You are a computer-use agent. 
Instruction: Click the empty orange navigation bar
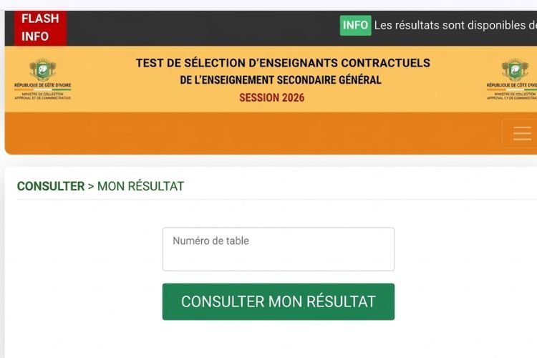251,133
